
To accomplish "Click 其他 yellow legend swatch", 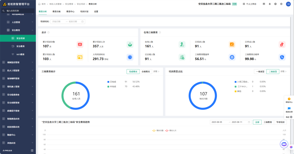I will tap(235, 91).
